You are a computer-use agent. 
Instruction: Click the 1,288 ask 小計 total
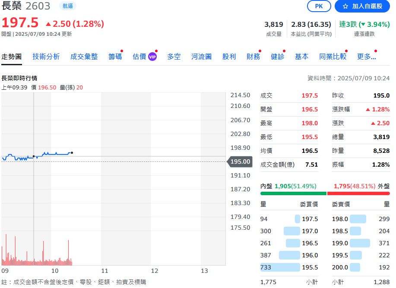click(x=382, y=282)
